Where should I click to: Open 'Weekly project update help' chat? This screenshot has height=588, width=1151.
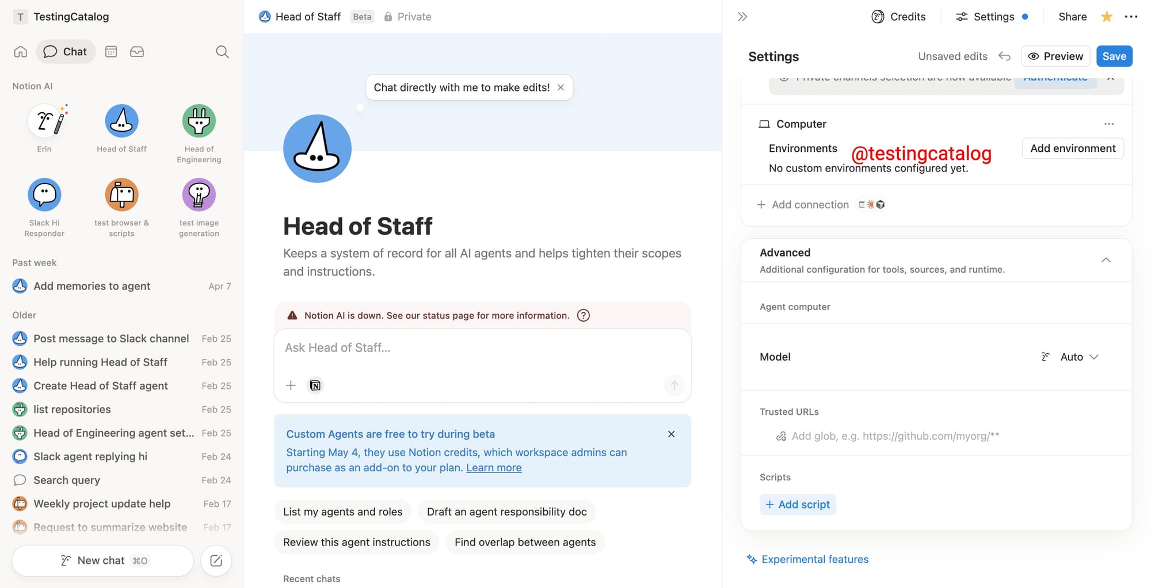pos(121,504)
